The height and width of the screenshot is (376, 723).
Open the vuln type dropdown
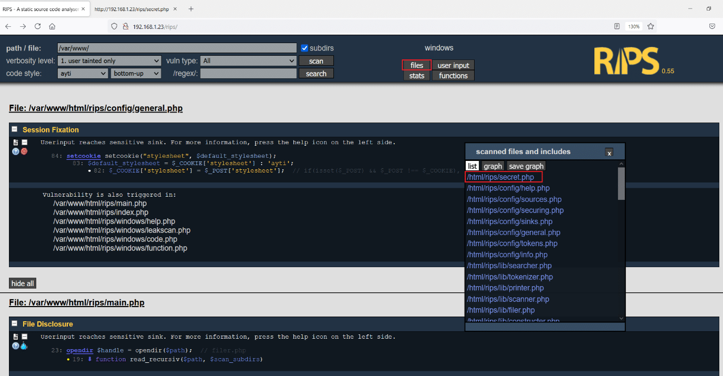pos(249,61)
